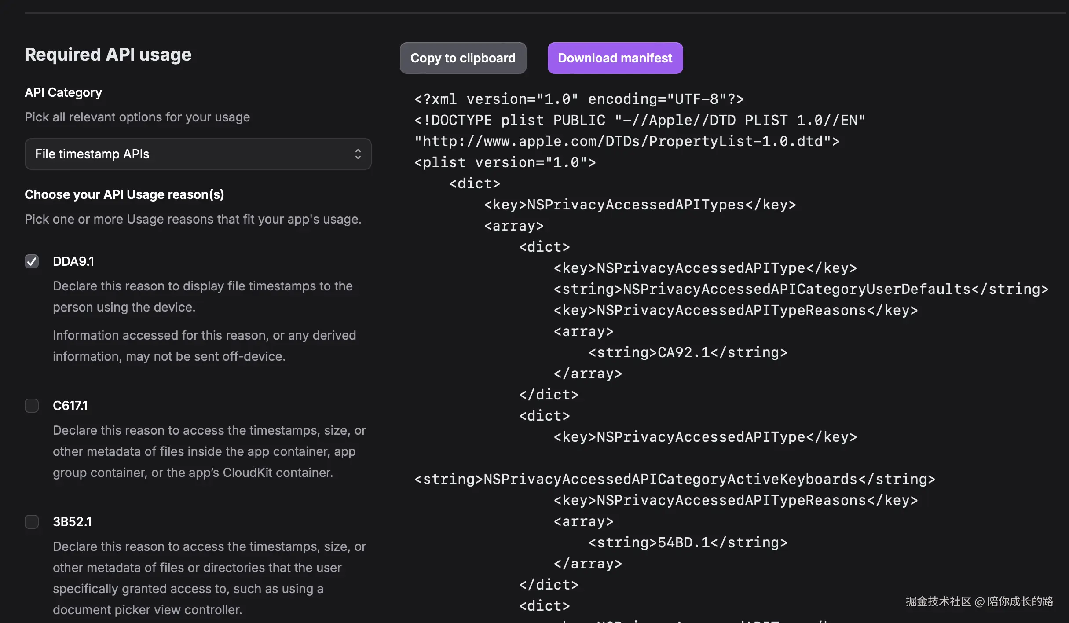This screenshot has width=1069, height=623.
Task: Click the DOCTYPE plist declaration line
Action: coord(640,120)
